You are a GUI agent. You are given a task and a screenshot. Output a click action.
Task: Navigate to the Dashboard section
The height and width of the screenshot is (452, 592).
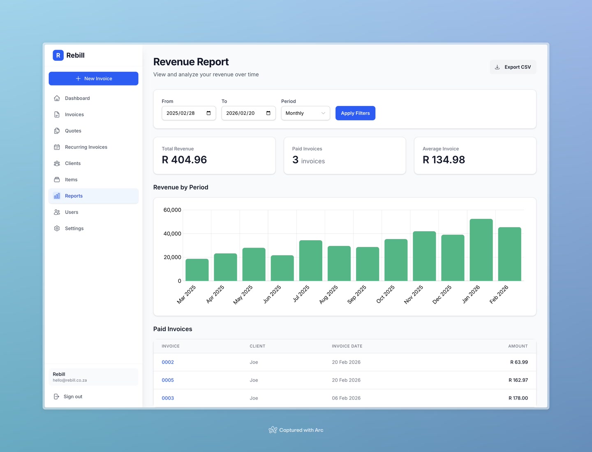pyautogui.click(x=77, y=98)
